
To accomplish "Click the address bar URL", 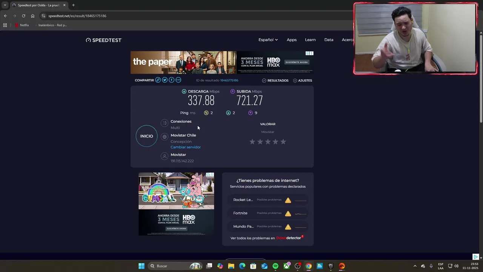I will pyautogui.click(x=77, y=16).
